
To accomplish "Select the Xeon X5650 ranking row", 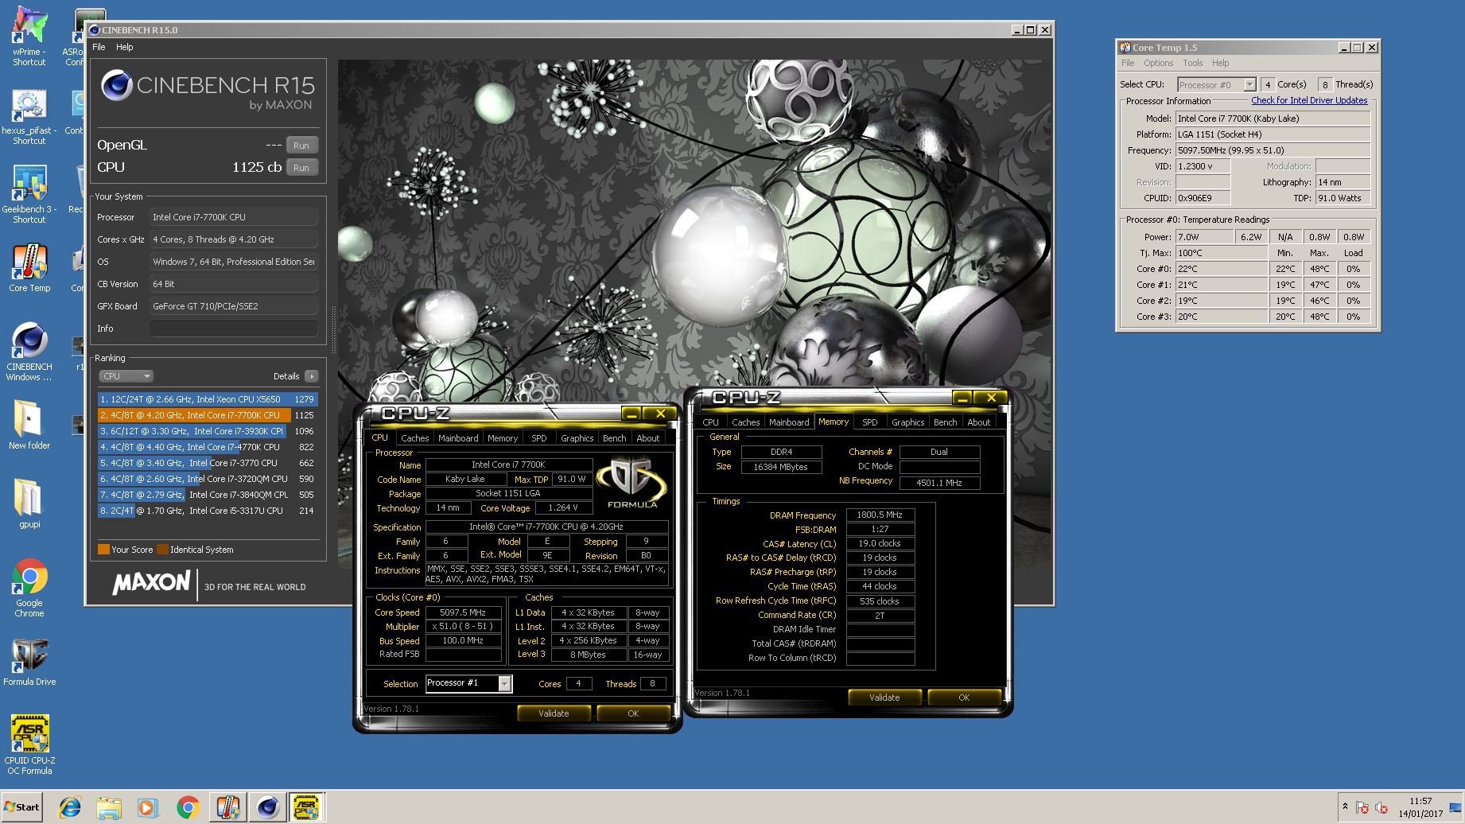I will tap(208, 399).
